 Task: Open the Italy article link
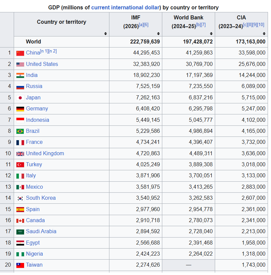pos(31,176)
